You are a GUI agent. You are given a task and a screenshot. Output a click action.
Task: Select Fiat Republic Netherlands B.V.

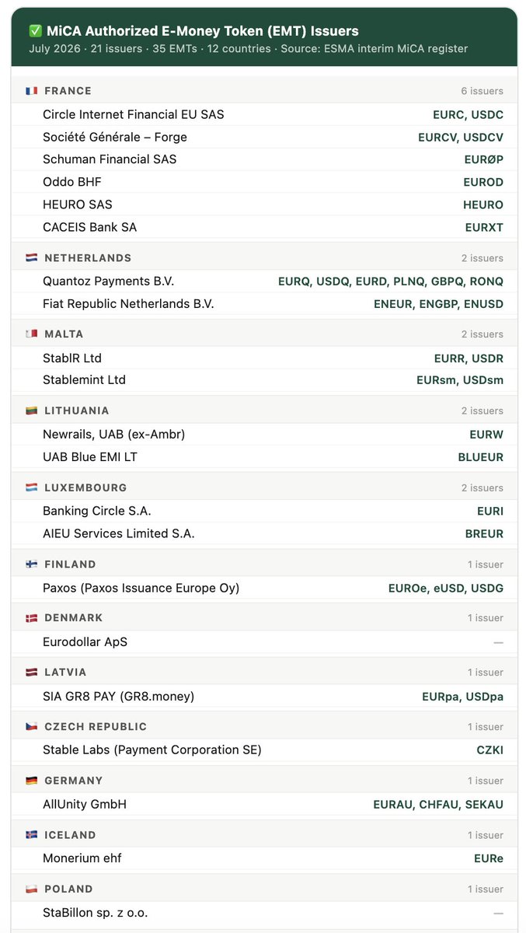point(128,303)
